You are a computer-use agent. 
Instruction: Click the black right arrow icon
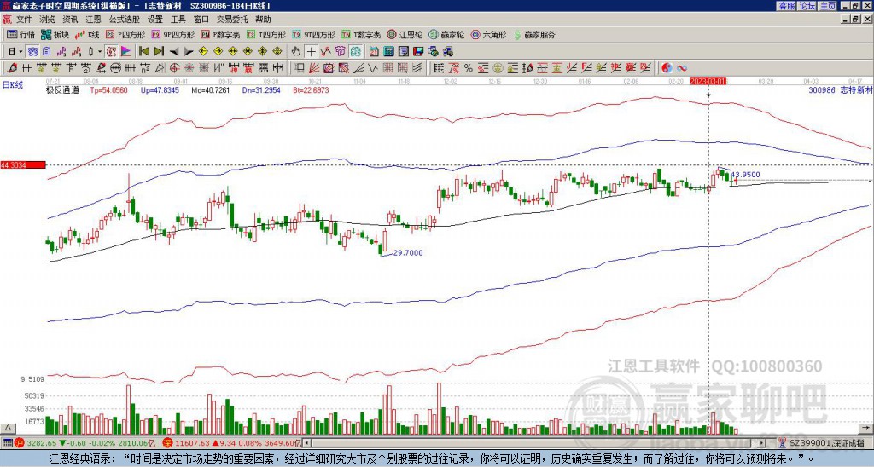189,51
